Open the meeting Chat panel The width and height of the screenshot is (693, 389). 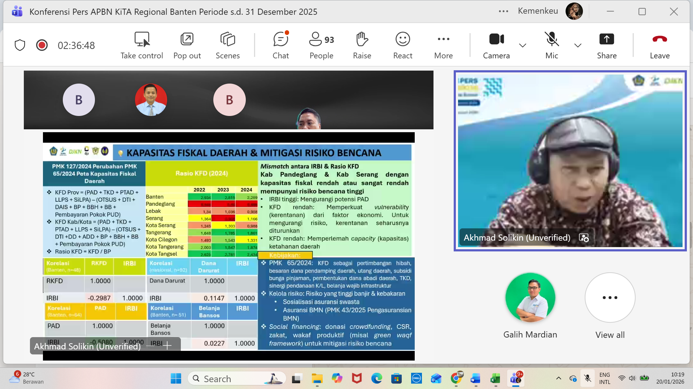click(x=280, y=39)
